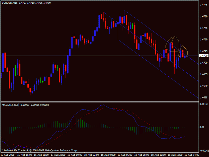Click the 1.4655 price axis label
Viewport: 209px width, 157px height.
tap(204, 98)
